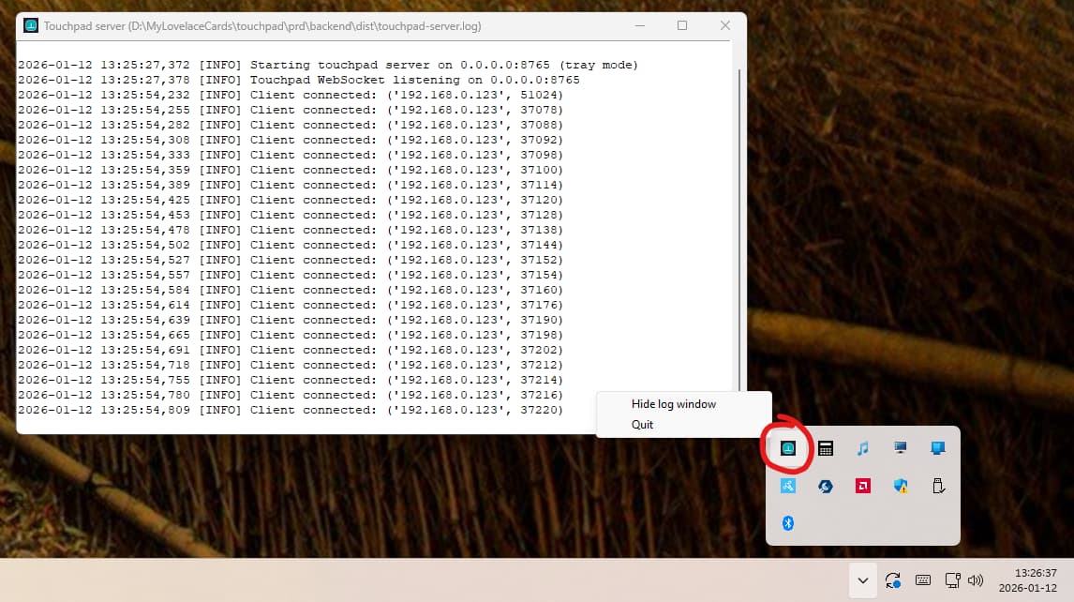Viewport: 1074px width, 602px height.
Task: Click the blue music note tray icon
Action: (863, 448)
